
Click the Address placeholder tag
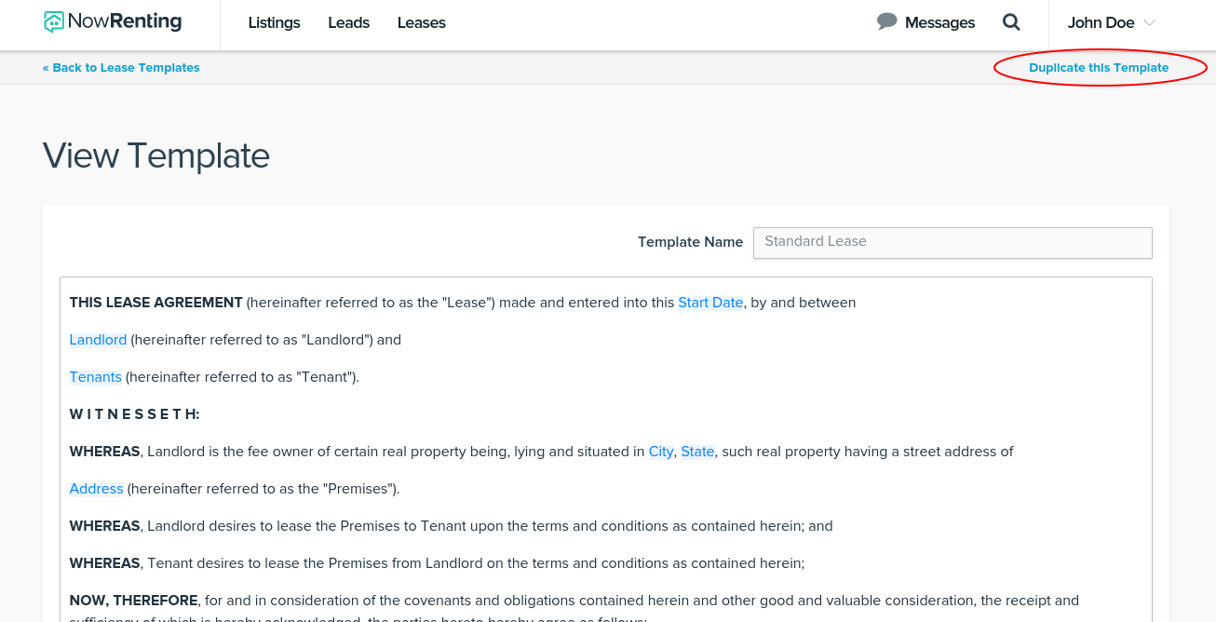point(97,489)
